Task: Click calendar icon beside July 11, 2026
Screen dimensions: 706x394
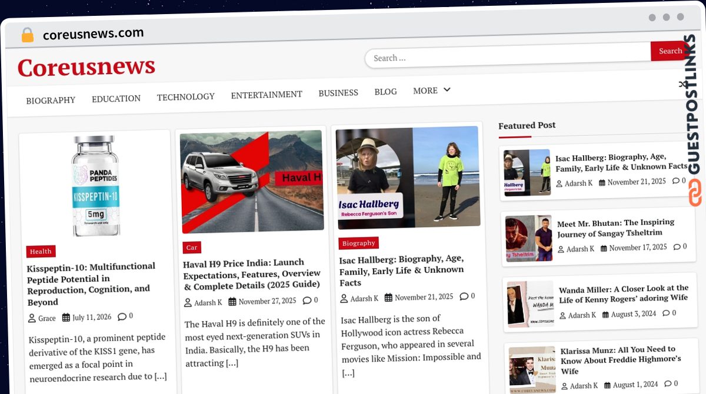Action: coord(66,318)
